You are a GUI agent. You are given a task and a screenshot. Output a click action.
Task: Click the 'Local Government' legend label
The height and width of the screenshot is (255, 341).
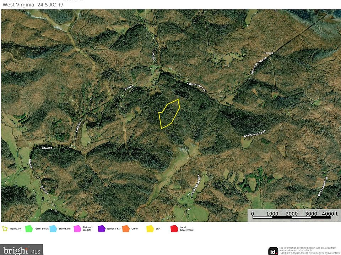tap(186, 229)
